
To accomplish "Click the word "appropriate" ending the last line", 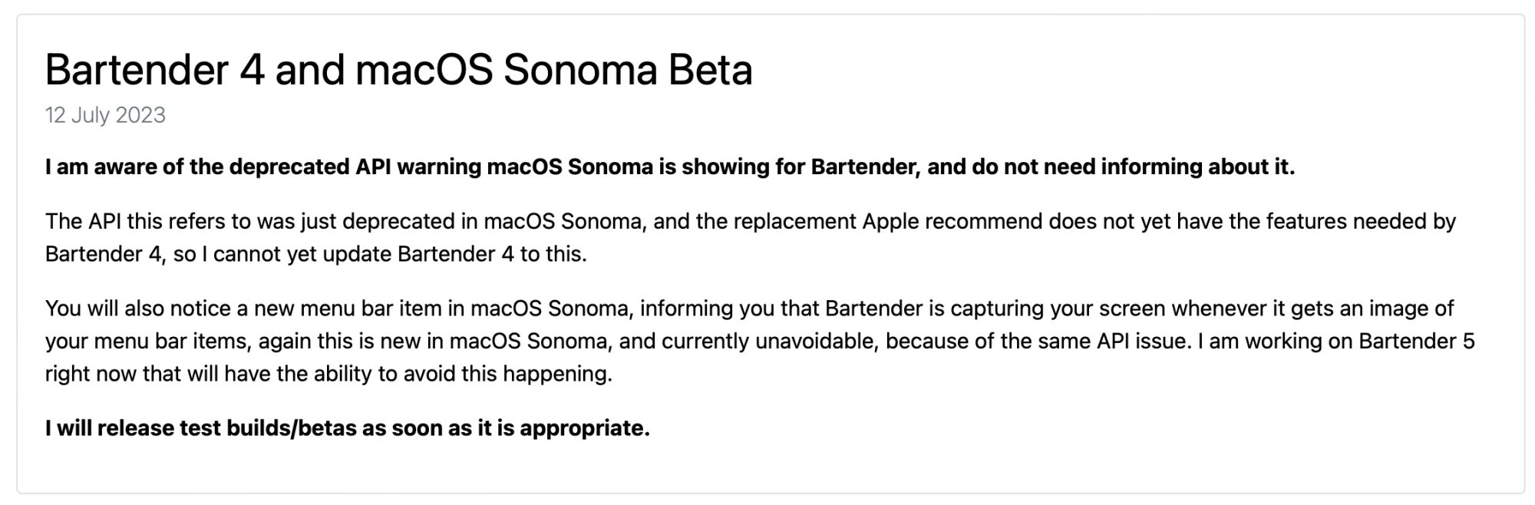I will [x=584, y=427].
